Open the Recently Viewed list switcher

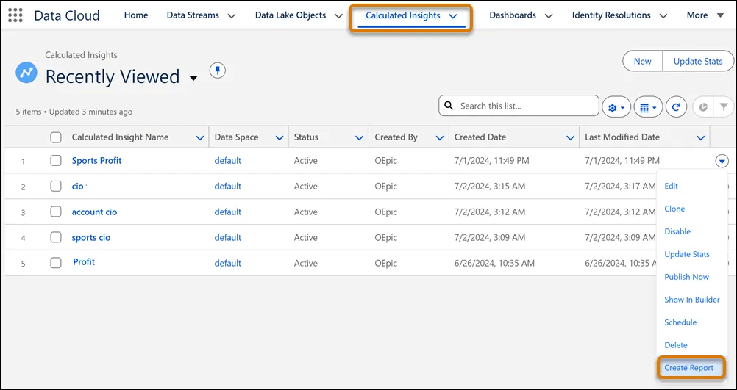193,79
